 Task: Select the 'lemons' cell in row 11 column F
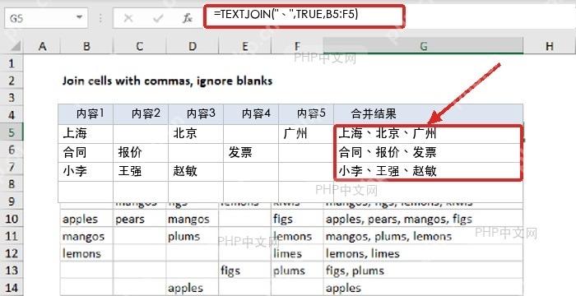[297, 236]
